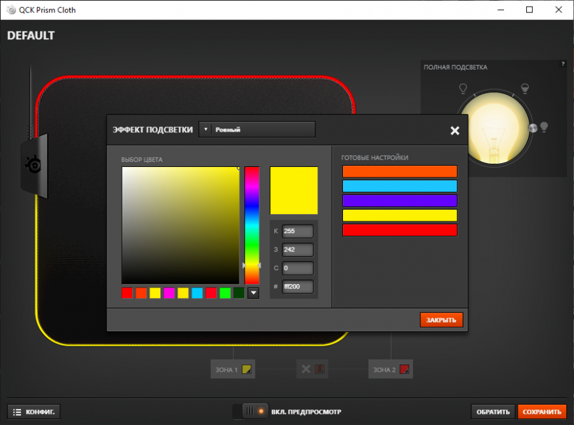Viewport: 574px width, 425px height.
Task: Choose the purple preset color bar
Action: 400,200
